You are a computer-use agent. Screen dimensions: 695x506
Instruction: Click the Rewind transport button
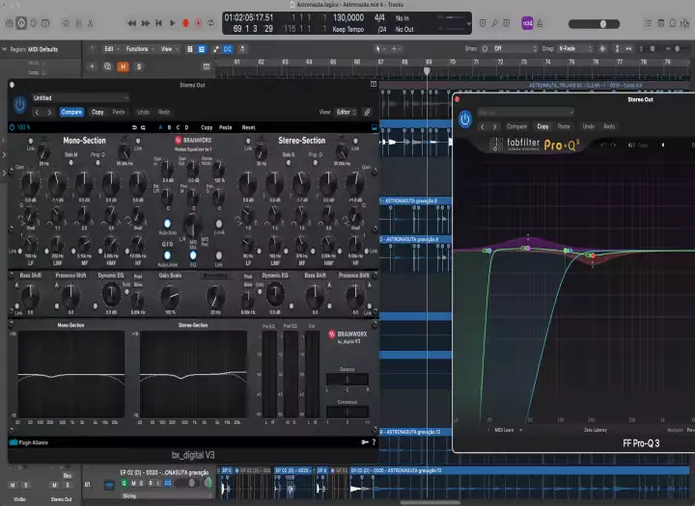131,23
